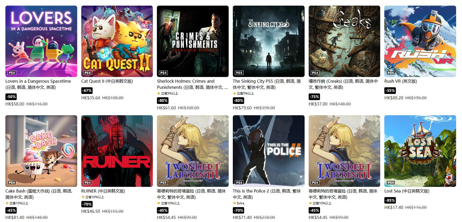Screen dimensions: 462x222
Task: Click PS Plus savings icon under RUINER title
Action: click(x=83, y=197)
